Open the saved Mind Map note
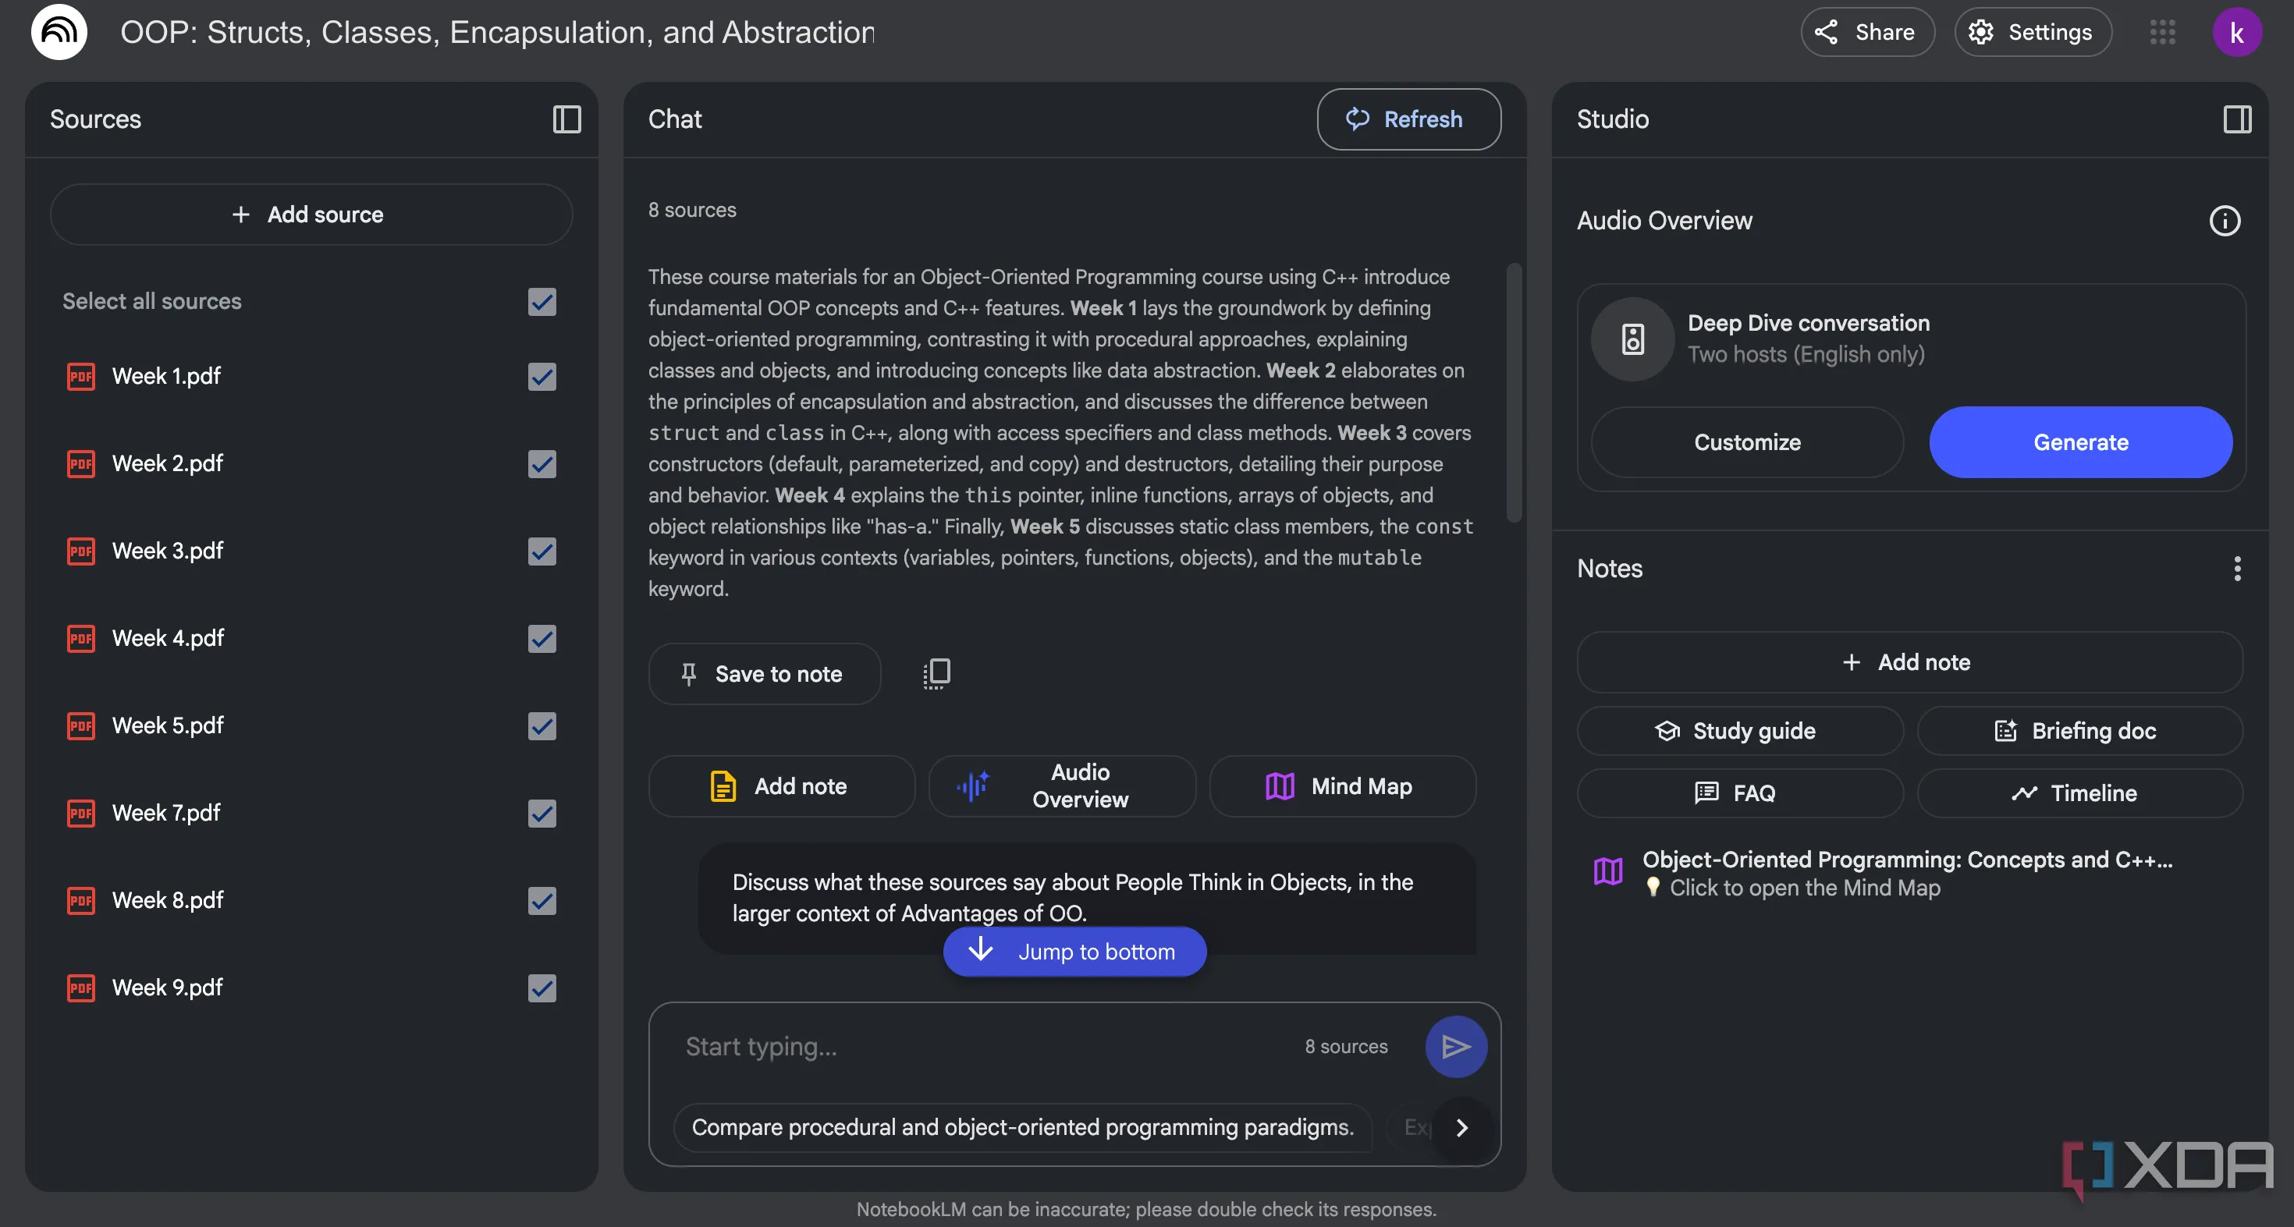Image resolution: width=2294 pixels, height=1227 pixels. [1905, 873]
